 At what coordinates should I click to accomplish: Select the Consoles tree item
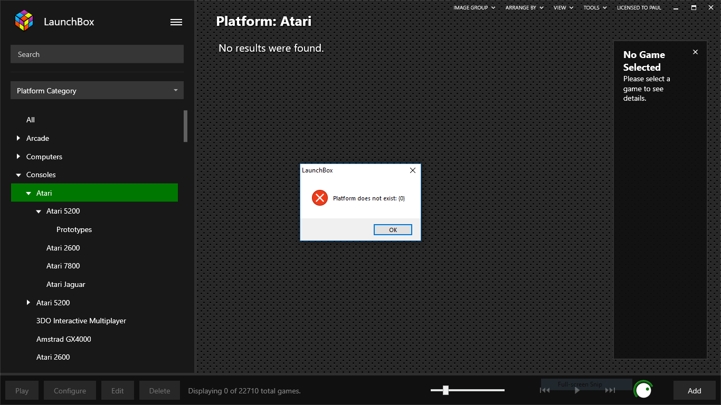click(x=41, y=175)
